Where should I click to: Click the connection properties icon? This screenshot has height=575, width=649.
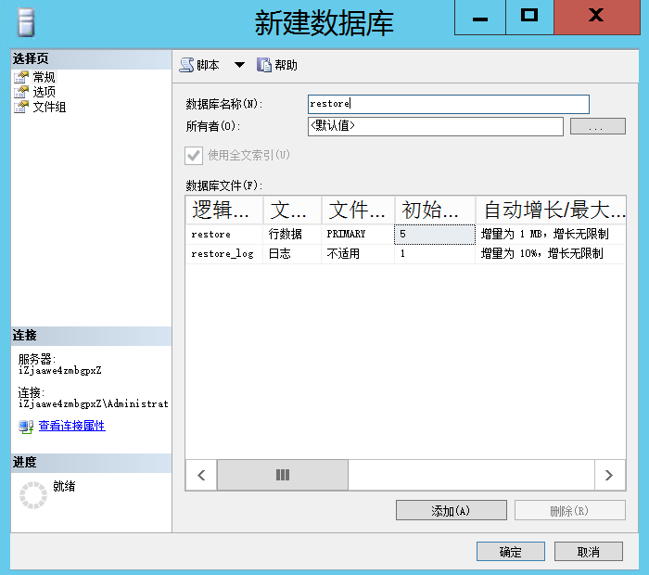(26, 427)
